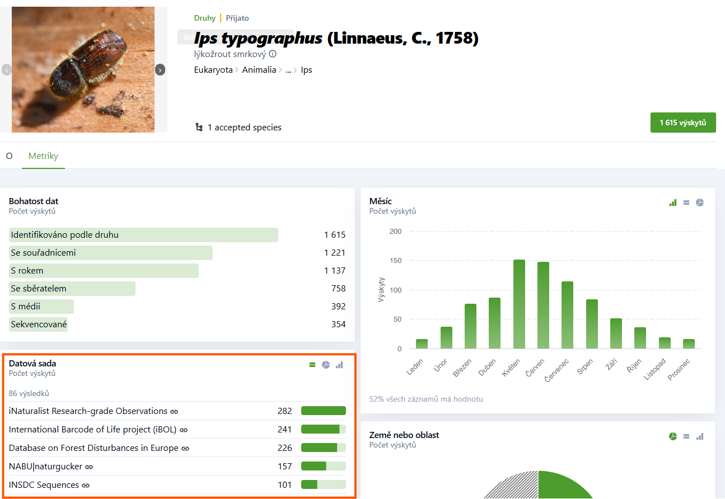Click the Přijato status label
The height and width of the screenshot is (499, 725).
tap(237, 18)
